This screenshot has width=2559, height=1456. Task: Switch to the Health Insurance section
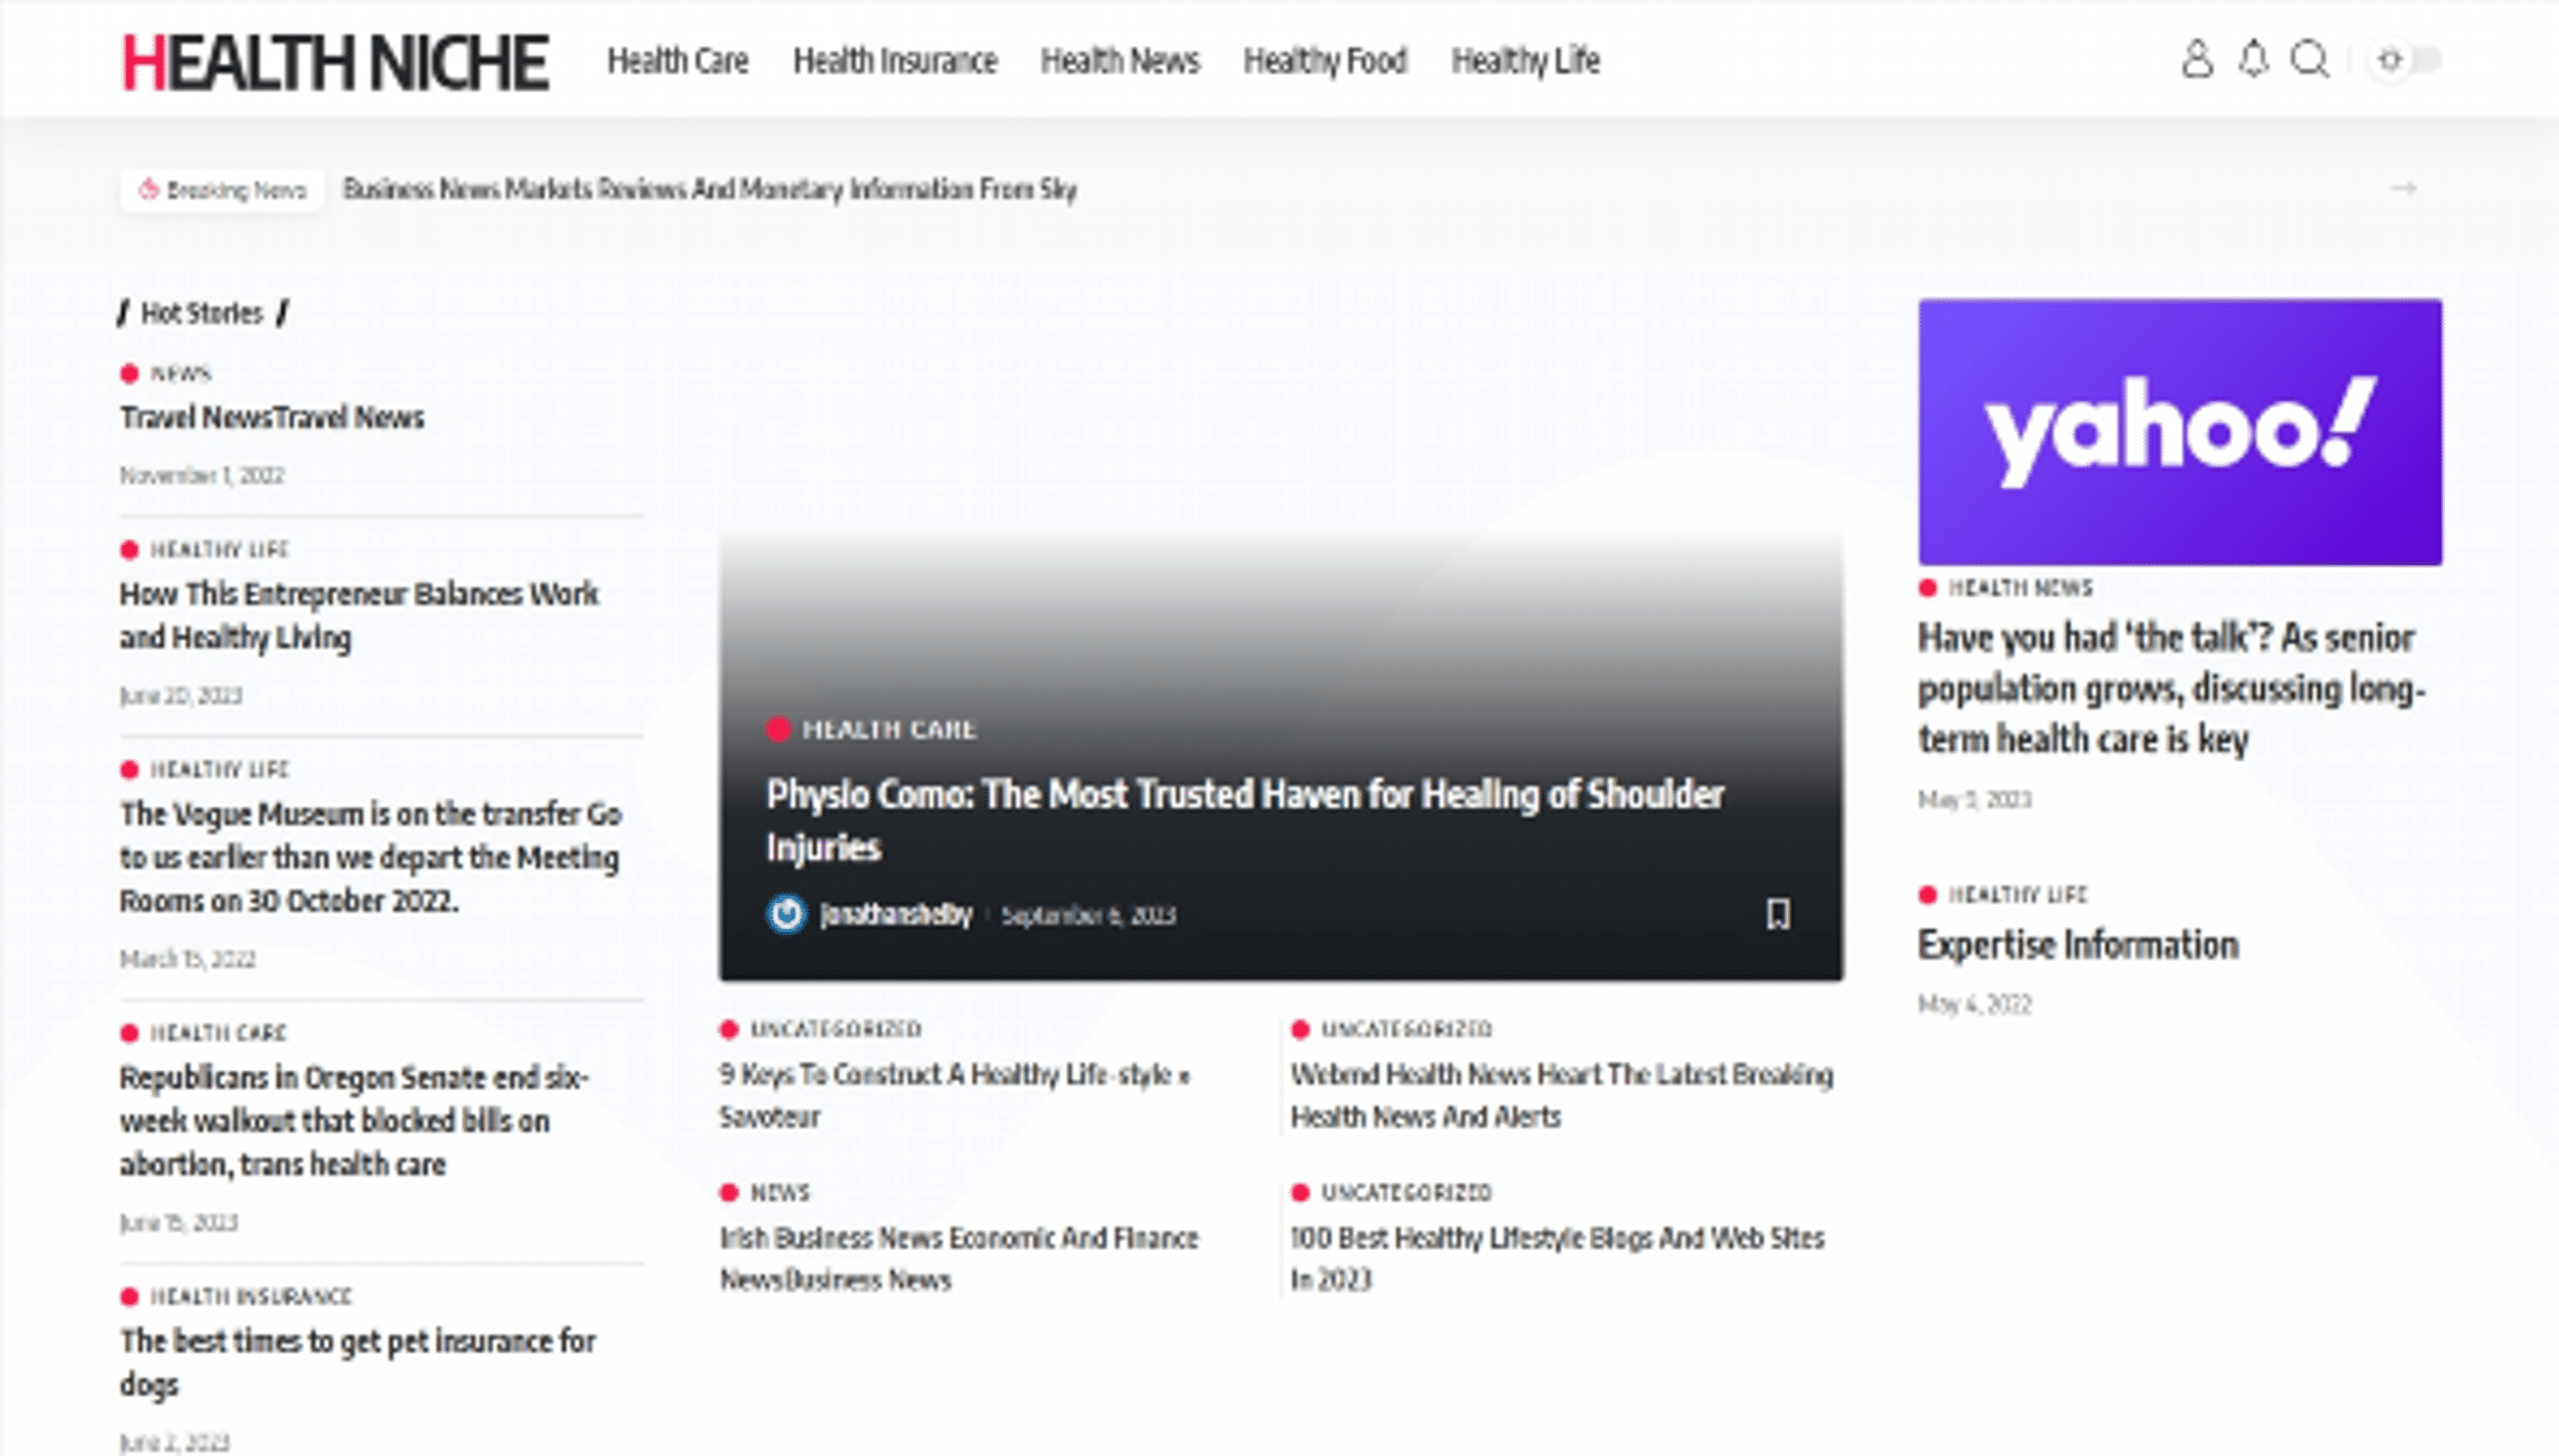coord(894,61)
